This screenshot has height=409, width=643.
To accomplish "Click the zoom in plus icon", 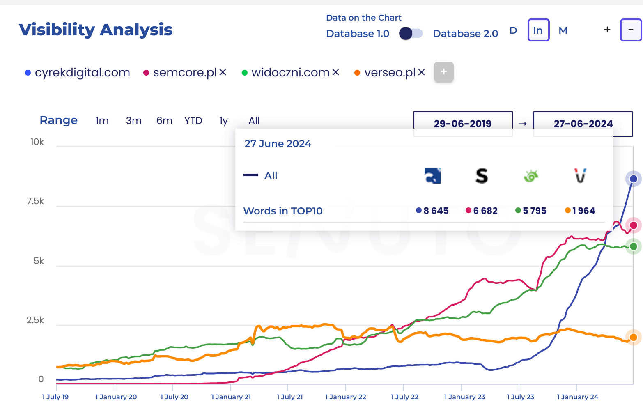I will [x=607, y=30].
